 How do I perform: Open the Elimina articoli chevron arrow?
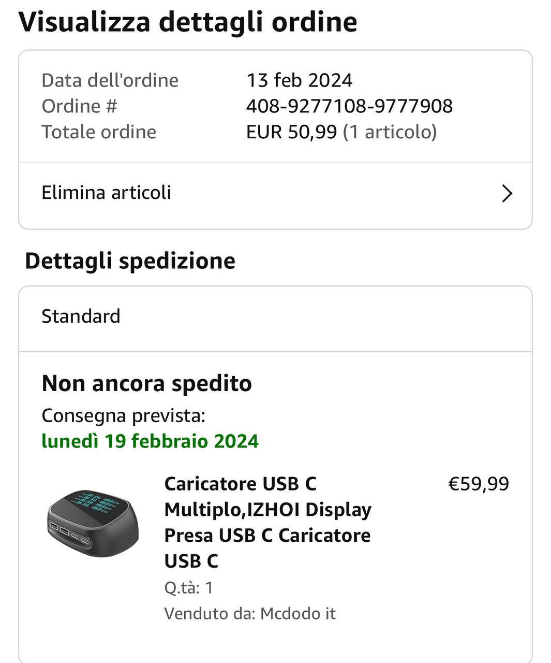[507, 194]
